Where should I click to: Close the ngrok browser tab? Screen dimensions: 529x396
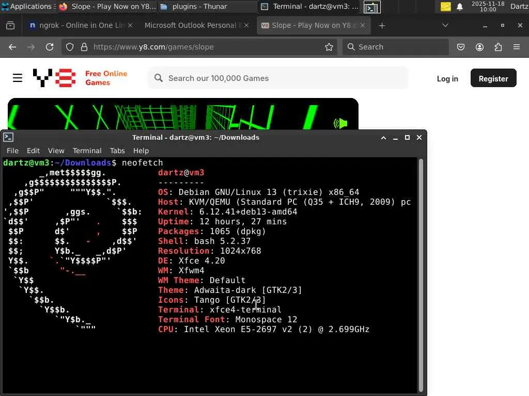point(130,25)
